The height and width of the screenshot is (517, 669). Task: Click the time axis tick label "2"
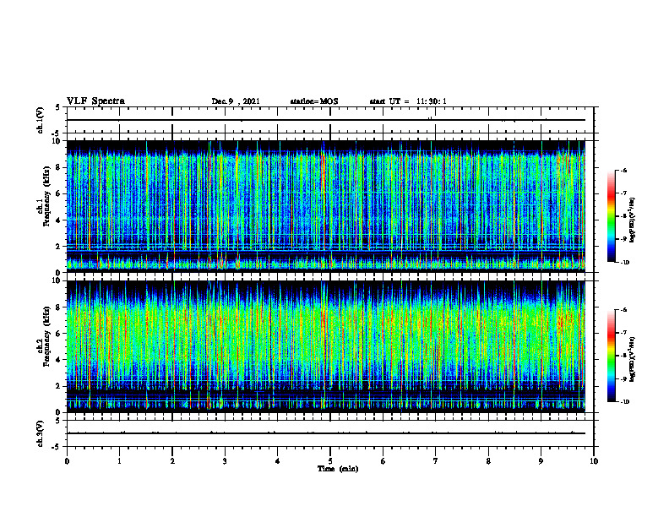click(x=172, y=461)
